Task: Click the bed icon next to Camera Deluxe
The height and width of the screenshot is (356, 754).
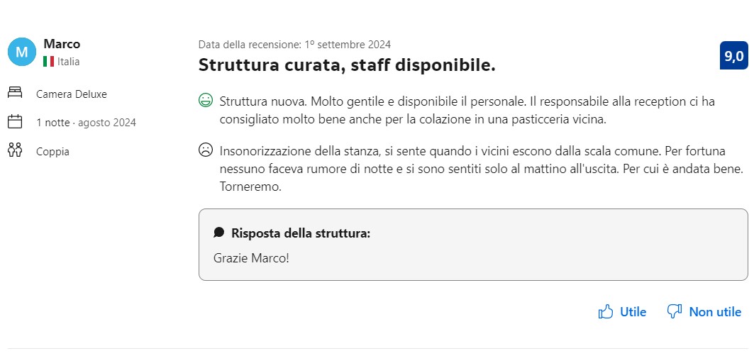Action: click(x=15, y=94)
